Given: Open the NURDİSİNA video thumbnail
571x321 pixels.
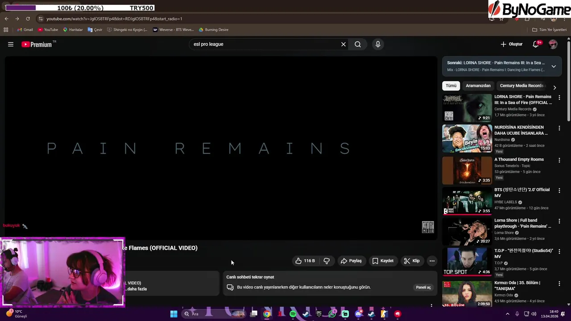Looking at the screenshot, I should click(467, 138).
